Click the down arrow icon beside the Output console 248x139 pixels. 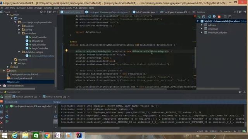coord(55,112)
